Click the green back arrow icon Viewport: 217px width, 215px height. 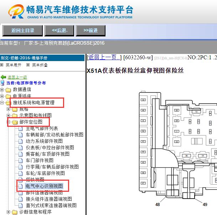click(x=3, y=77)
